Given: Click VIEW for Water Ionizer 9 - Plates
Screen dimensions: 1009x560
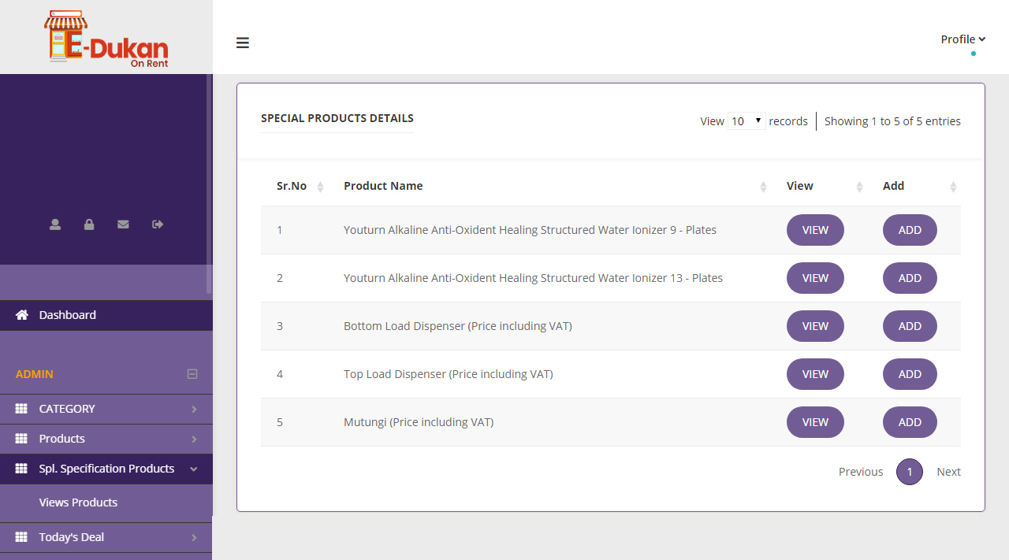Looking at the screenshot, I should [x=815, y=230].
